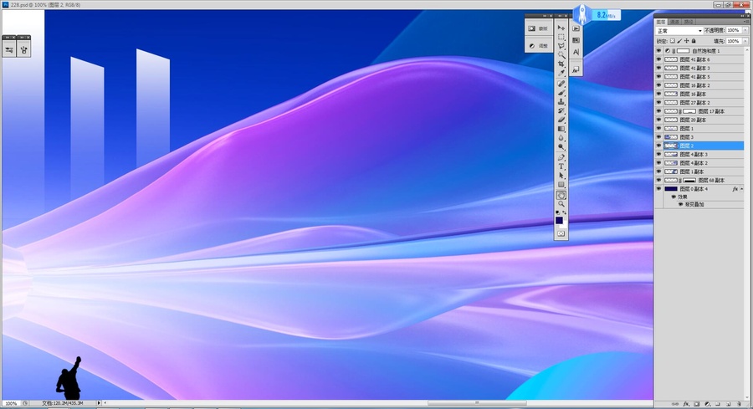
Task: Hide layer 图层 41 副本 6
Action: 659,59
